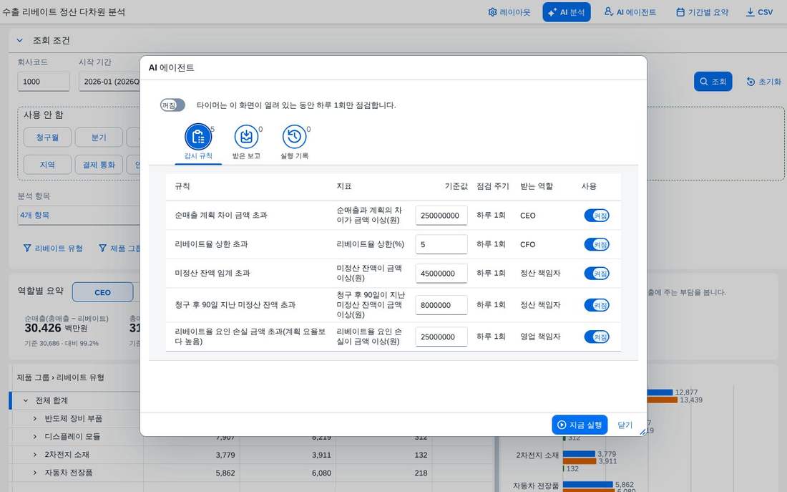
Task: Close the dialog with 닫기
Action: pos(625,425)
